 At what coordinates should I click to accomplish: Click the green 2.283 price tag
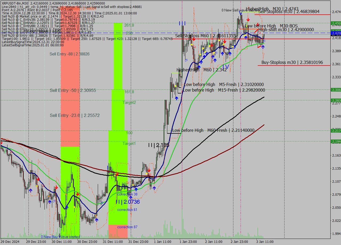[x=336, y=100]
